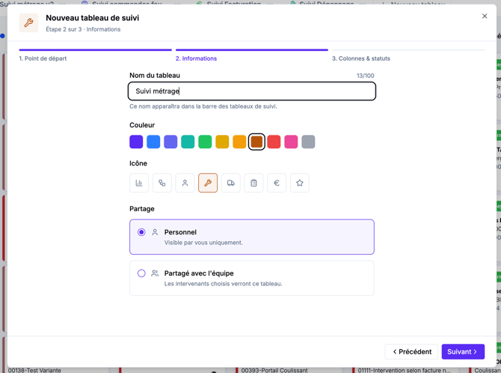Open the 2. Informations step
This screenshot has height=373, width=501.
point(196,58)
